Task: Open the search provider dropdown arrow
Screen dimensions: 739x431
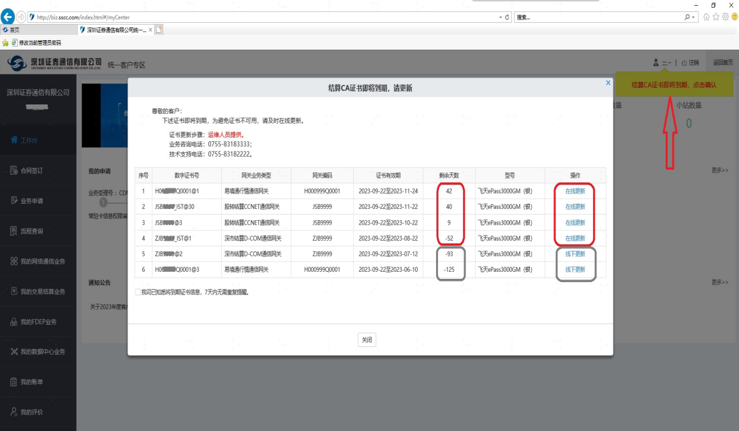Action: coord(693,17)
